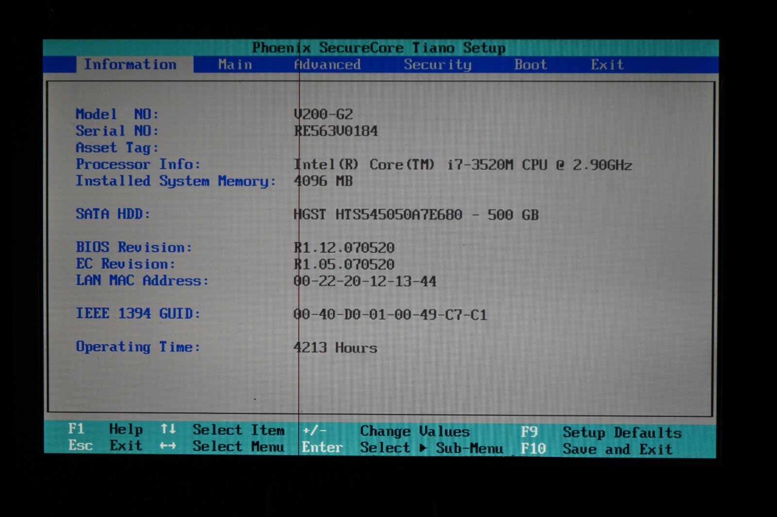The height and width of the screenshot is (517, 777).
Task: Click the left-right arrows icon
Action: (168, 446)
